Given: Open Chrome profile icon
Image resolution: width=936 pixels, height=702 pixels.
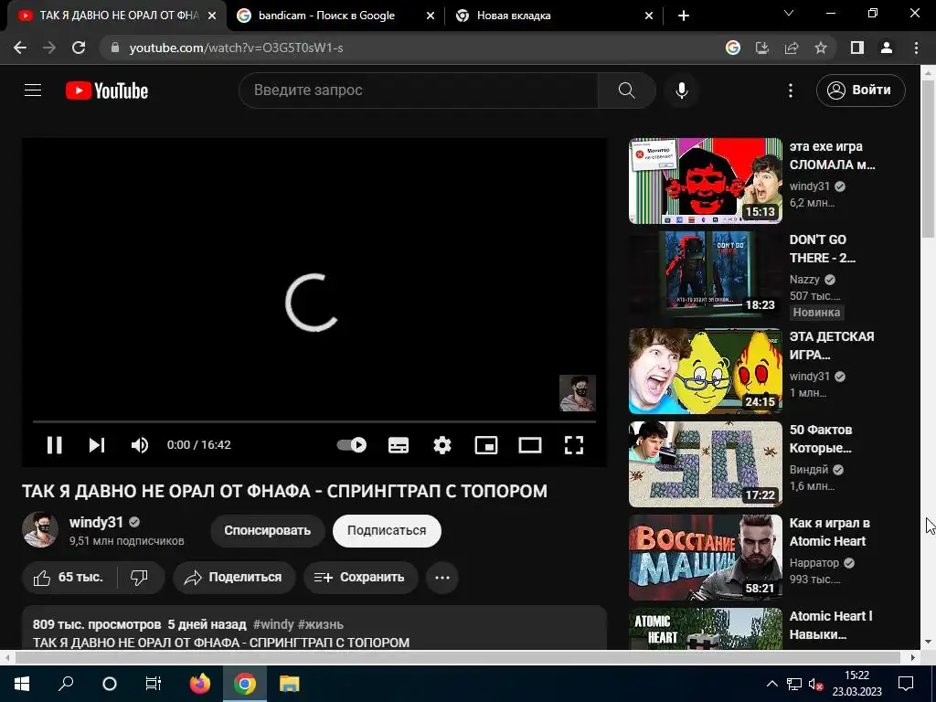Looking at the screenshot, I should [x=887, y=48].
